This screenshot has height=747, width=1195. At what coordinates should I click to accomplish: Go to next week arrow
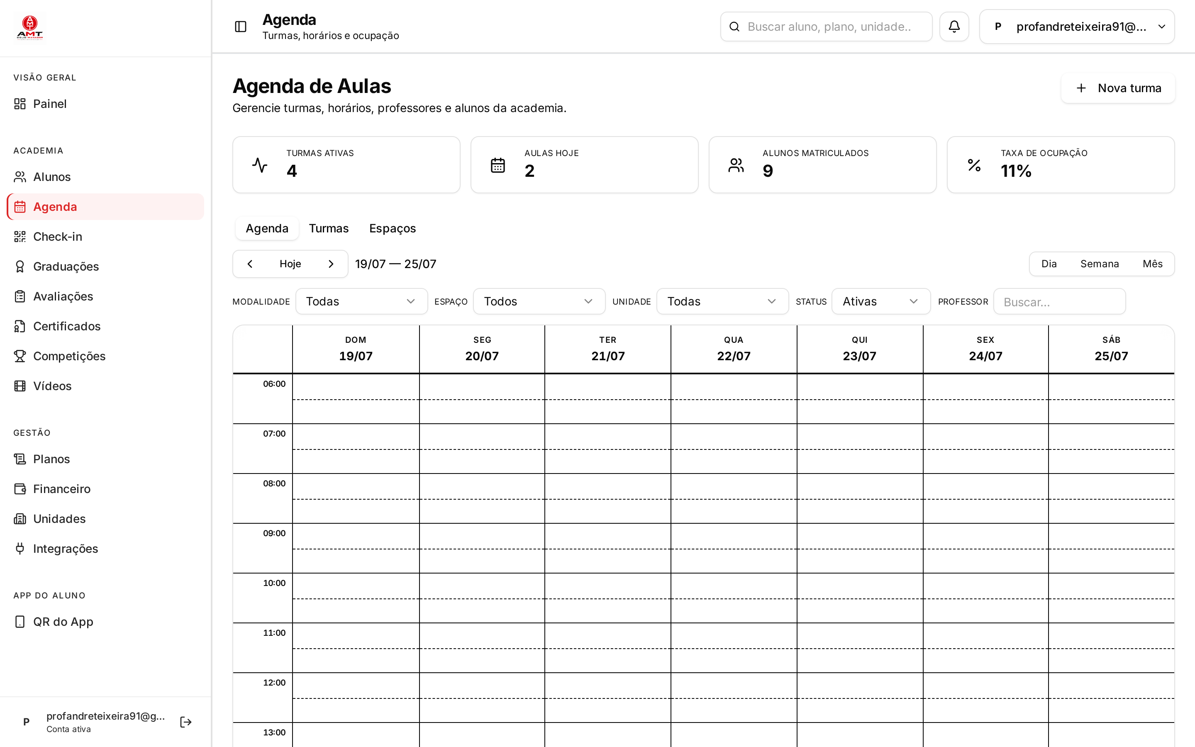click(331, 264)
